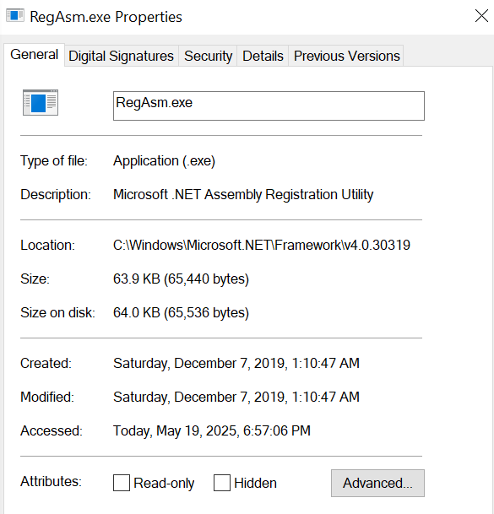Screen dimensions: 494x514
Task: Click the Accessed value 'Today, May 19, 2025'
Action: [x=212, y=430]
